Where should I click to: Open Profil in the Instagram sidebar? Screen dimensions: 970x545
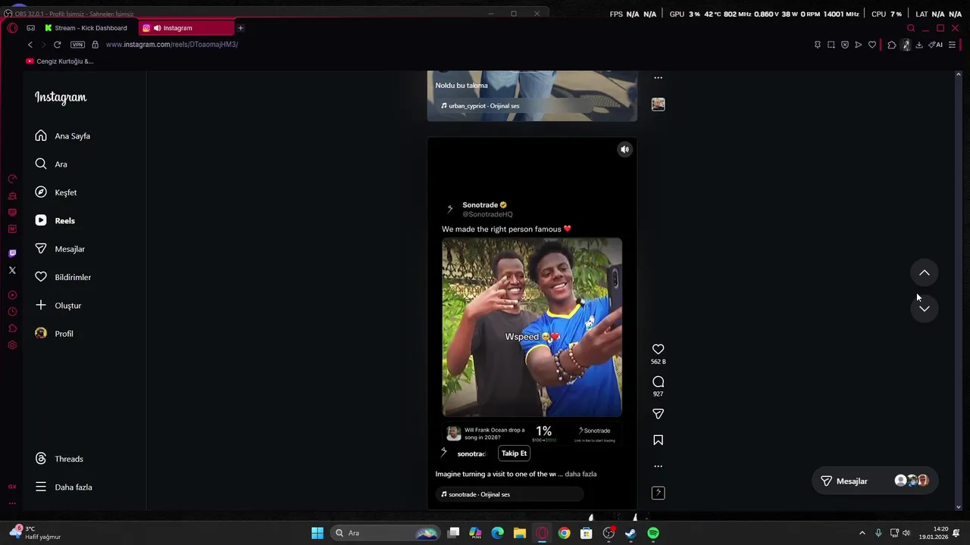(54, 334)
